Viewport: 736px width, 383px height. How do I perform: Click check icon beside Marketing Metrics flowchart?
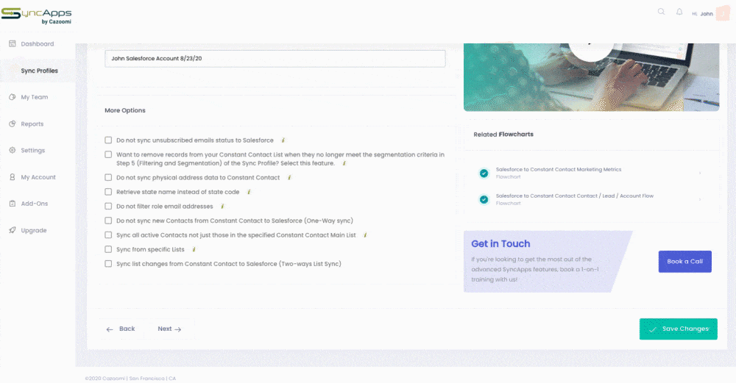click(x=484, y=173)
